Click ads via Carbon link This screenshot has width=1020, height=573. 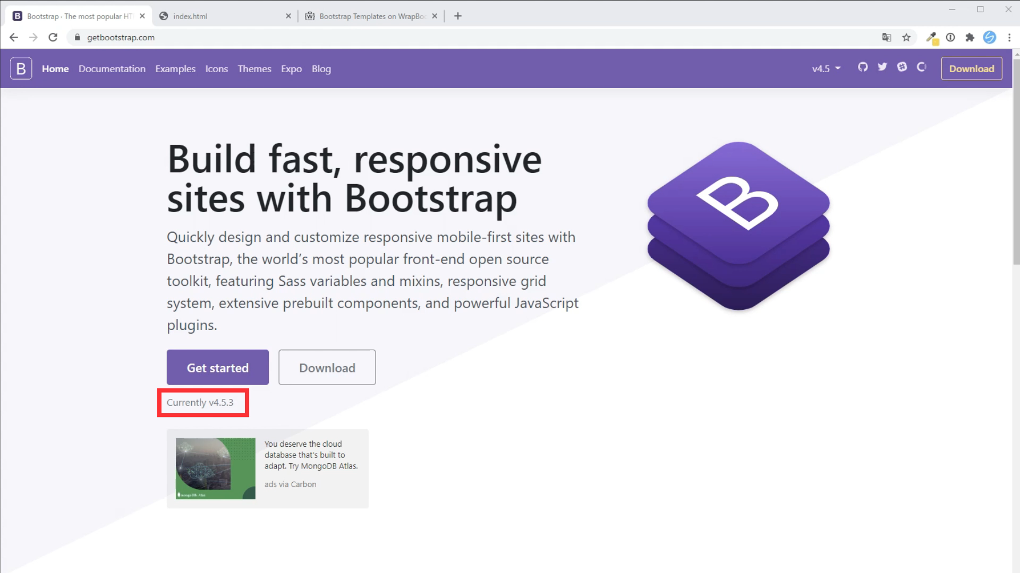[x=290, y=484]
